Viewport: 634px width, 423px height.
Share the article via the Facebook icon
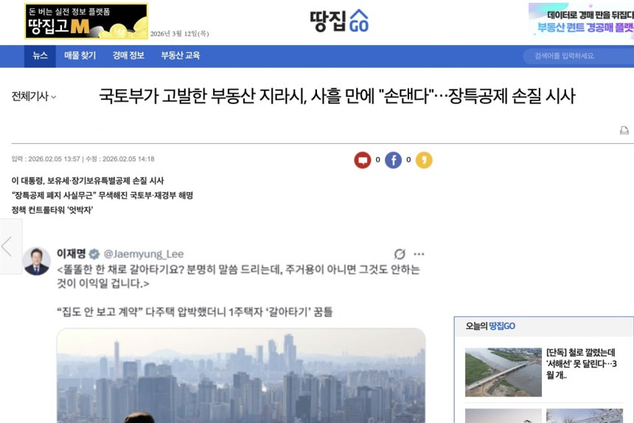[x=393, y=160]
